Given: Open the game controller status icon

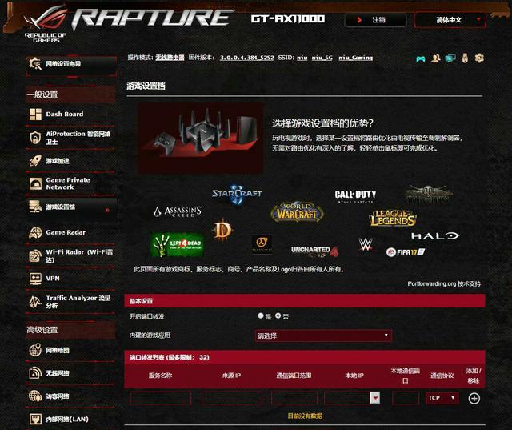Looking at the screenshot, I should tap(421, 58).
